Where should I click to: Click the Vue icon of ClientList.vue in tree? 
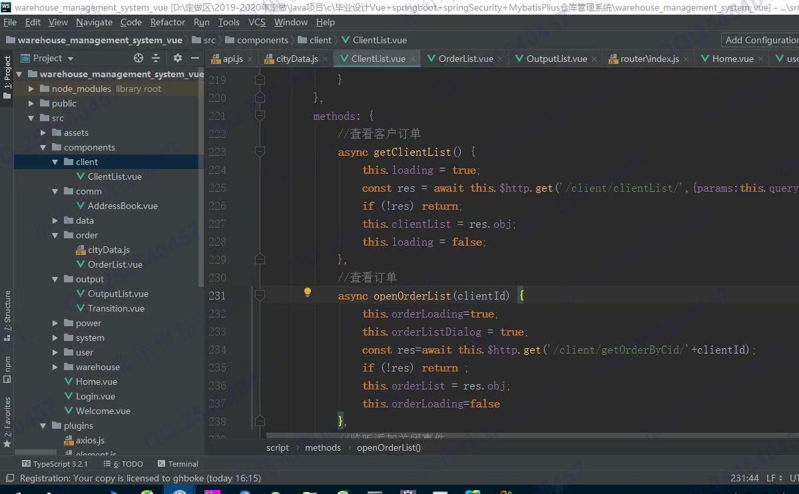click(x=81, y=176)
